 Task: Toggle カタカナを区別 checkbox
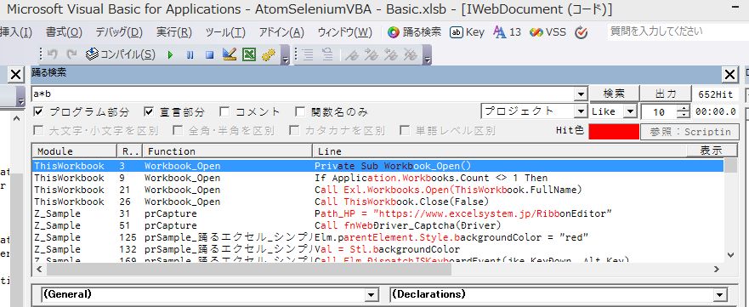[295, 130]
